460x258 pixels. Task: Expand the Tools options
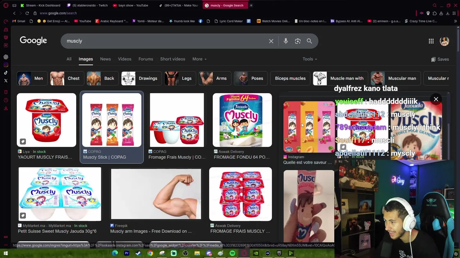tap(309, 59)
